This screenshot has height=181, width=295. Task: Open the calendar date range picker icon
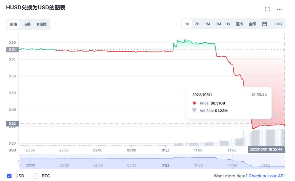[x=264, y=24]
